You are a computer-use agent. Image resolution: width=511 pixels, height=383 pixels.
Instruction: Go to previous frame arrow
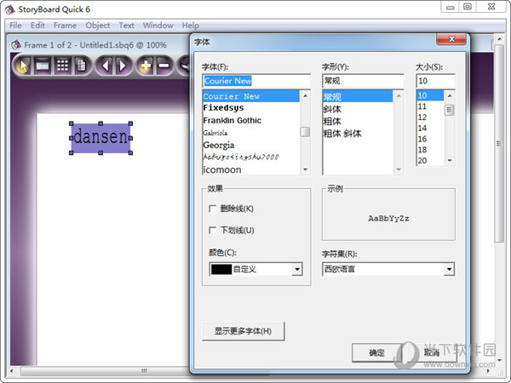(105, 66)
